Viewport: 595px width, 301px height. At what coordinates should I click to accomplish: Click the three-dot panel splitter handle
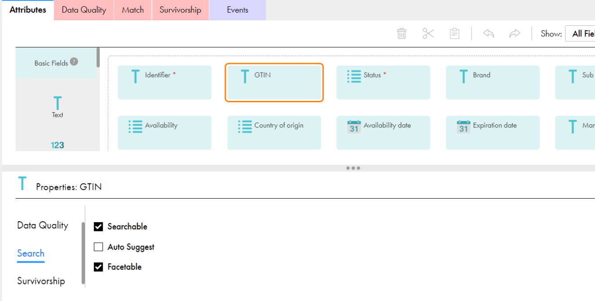(353, 168)
